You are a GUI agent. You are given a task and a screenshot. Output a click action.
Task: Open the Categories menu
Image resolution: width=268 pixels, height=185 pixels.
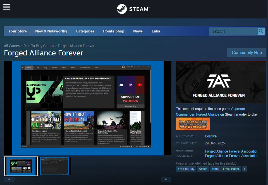point(85,31)
